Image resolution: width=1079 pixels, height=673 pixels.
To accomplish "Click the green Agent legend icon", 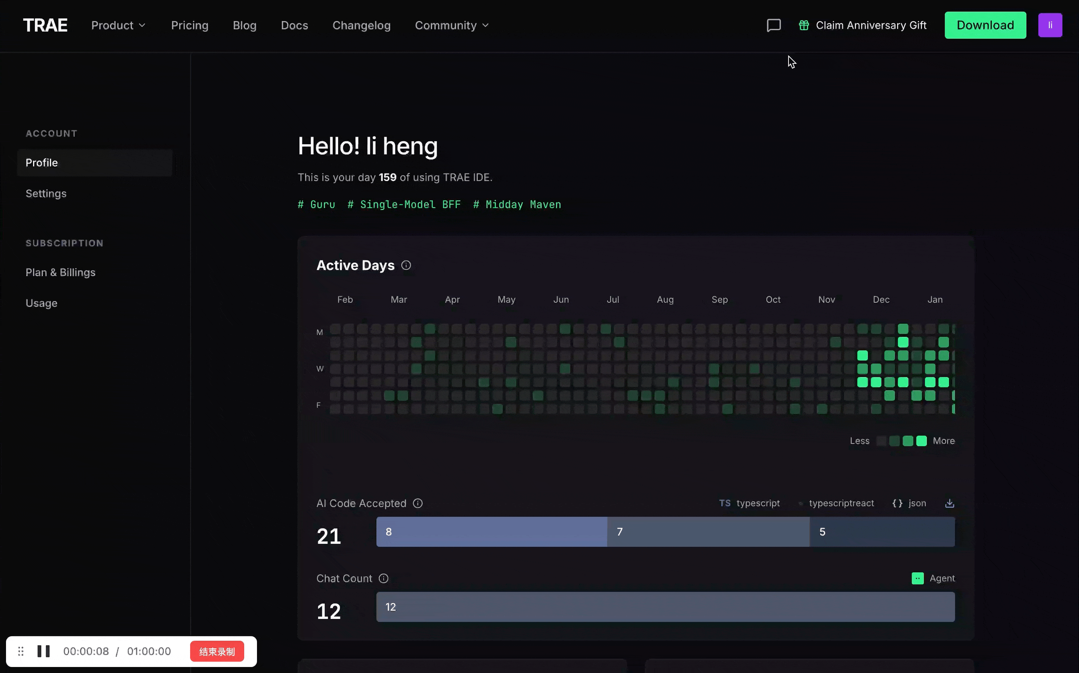I will coord(917,578).
